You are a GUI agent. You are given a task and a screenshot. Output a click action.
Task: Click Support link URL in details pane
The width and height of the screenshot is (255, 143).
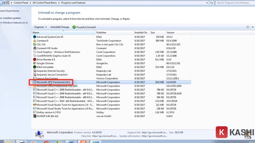154,132
